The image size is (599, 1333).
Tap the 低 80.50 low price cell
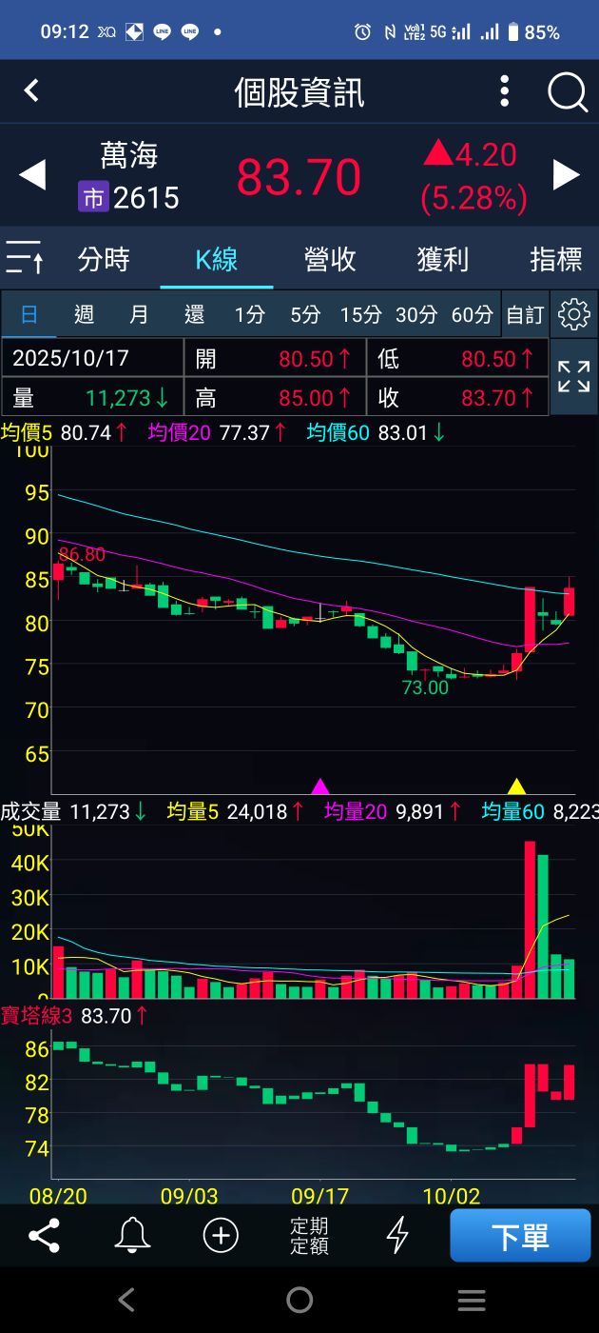[456, 358]
